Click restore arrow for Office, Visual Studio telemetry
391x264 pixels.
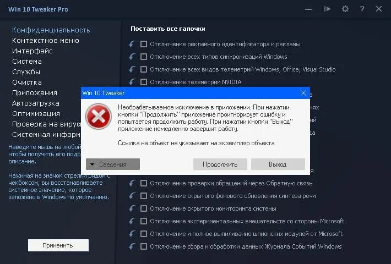[132, 69]
